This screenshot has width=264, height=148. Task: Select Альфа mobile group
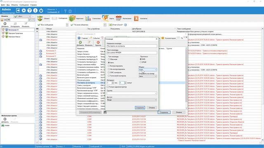pyautogui.click(x=7, y=125)
